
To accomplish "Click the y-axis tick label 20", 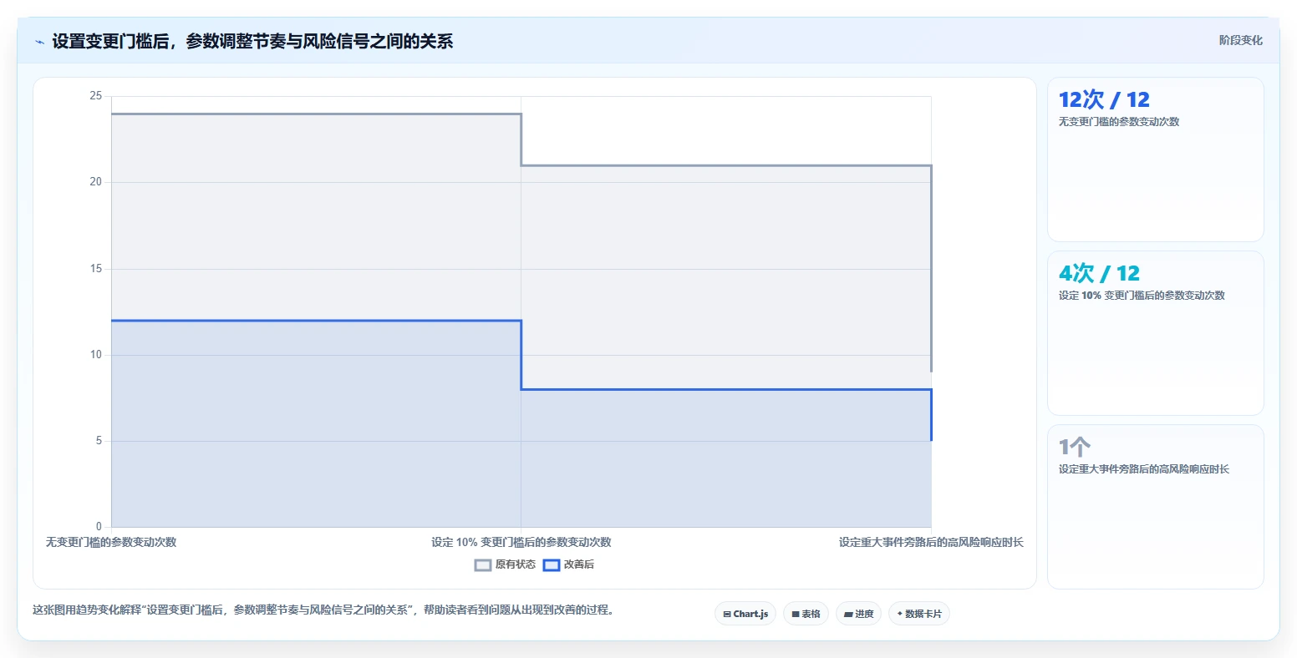I will (96, 182).
